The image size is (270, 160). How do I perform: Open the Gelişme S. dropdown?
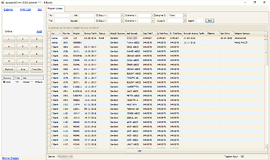point(184,15)
